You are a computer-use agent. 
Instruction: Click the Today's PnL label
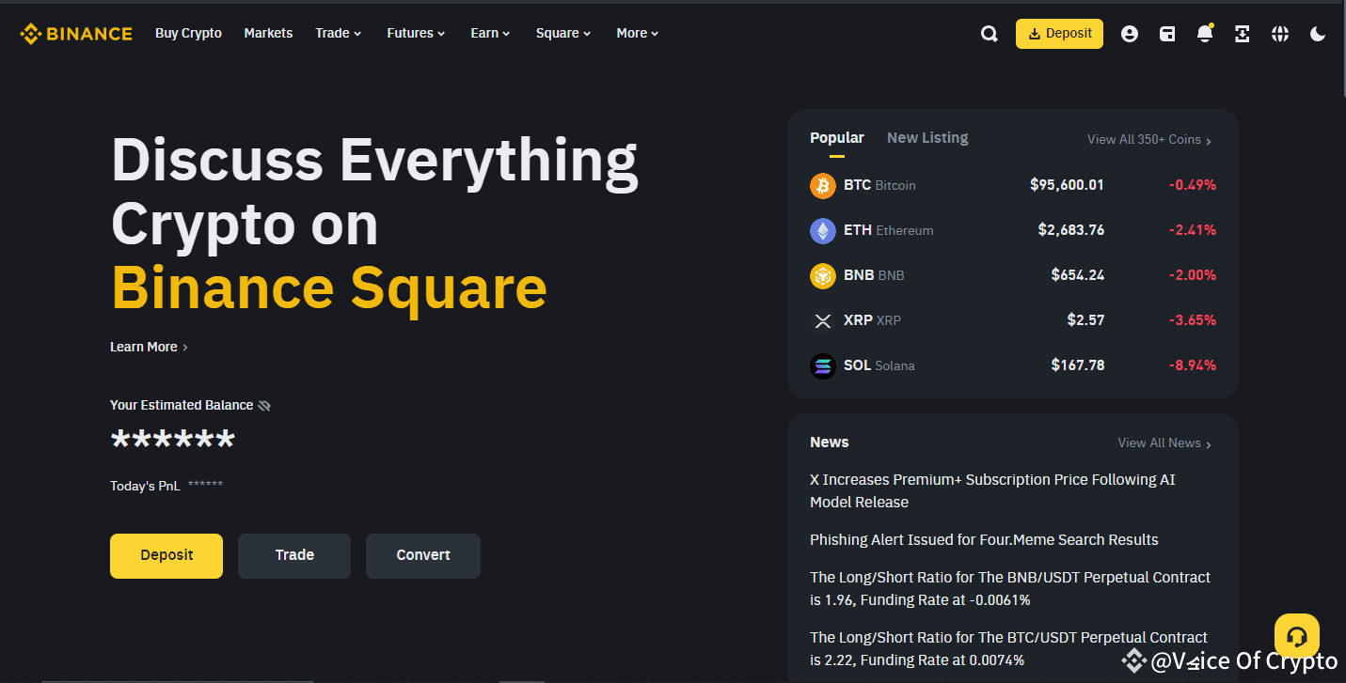146,486
